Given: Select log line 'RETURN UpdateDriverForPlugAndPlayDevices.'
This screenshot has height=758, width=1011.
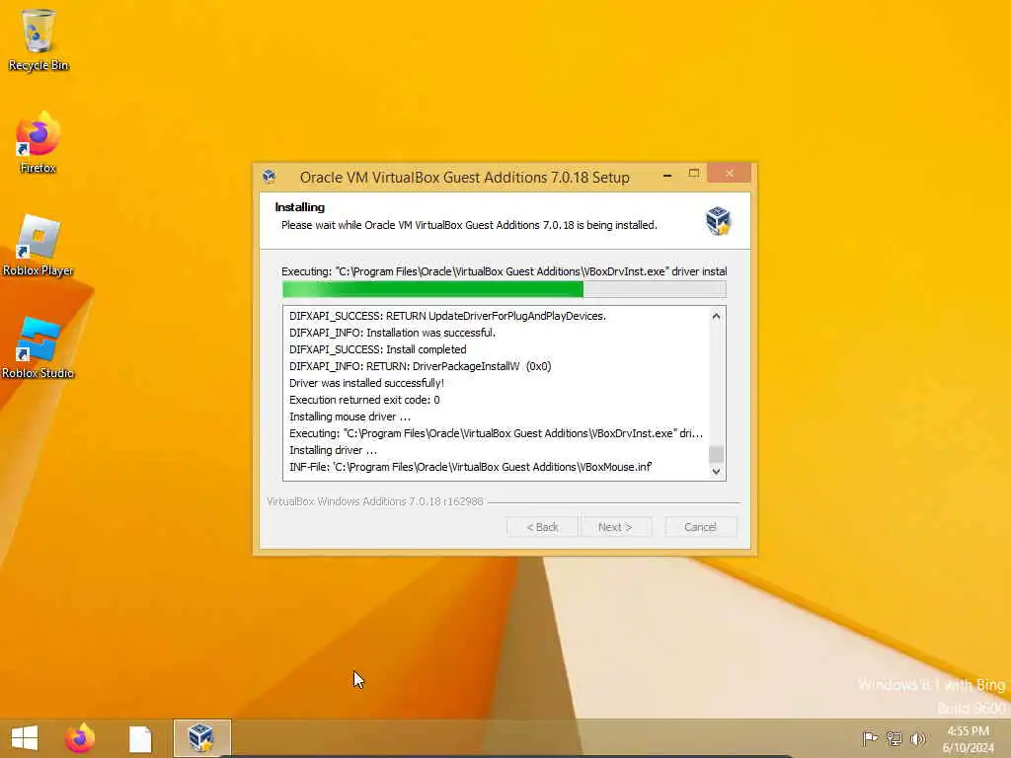Looking at the screenshot, I should pos(447,316).
